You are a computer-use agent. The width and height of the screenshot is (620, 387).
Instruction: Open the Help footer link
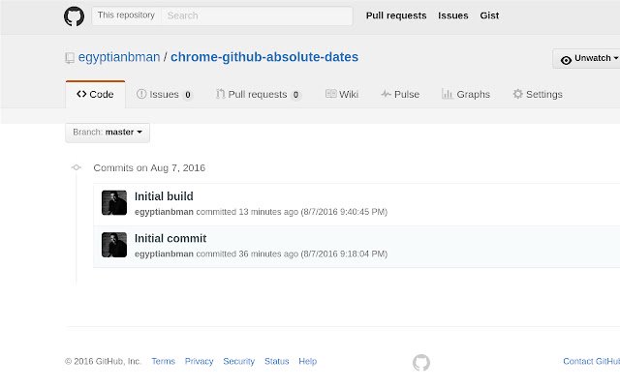(x=308, y=361)
